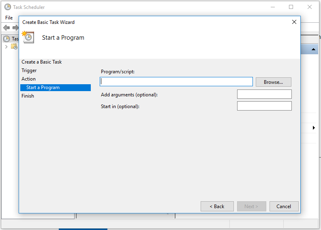Open the Actions pane submenu arrow

(314, 128)
